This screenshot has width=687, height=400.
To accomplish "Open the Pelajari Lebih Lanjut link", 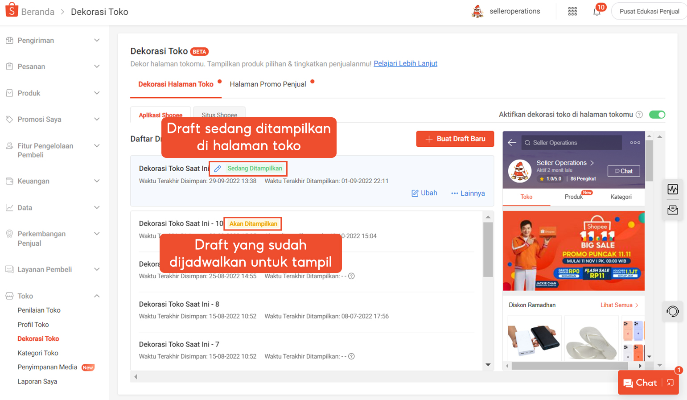I will [405, 63].
